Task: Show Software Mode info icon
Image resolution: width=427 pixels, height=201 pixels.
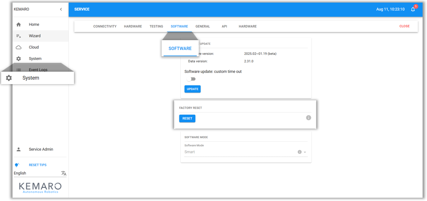Action: tap(300, 152)
